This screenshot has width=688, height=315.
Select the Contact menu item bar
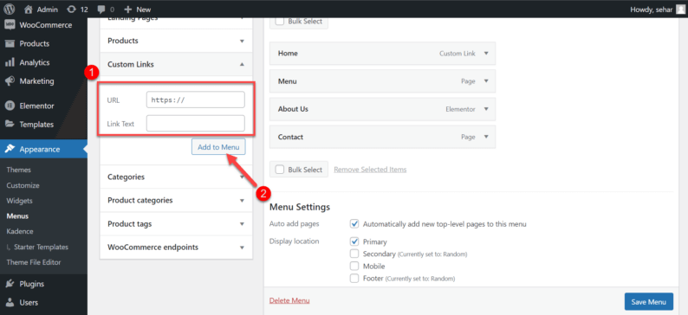(x=383, y=137)
